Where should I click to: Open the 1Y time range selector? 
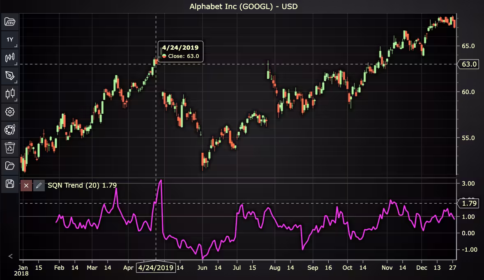tap(10, 40)
